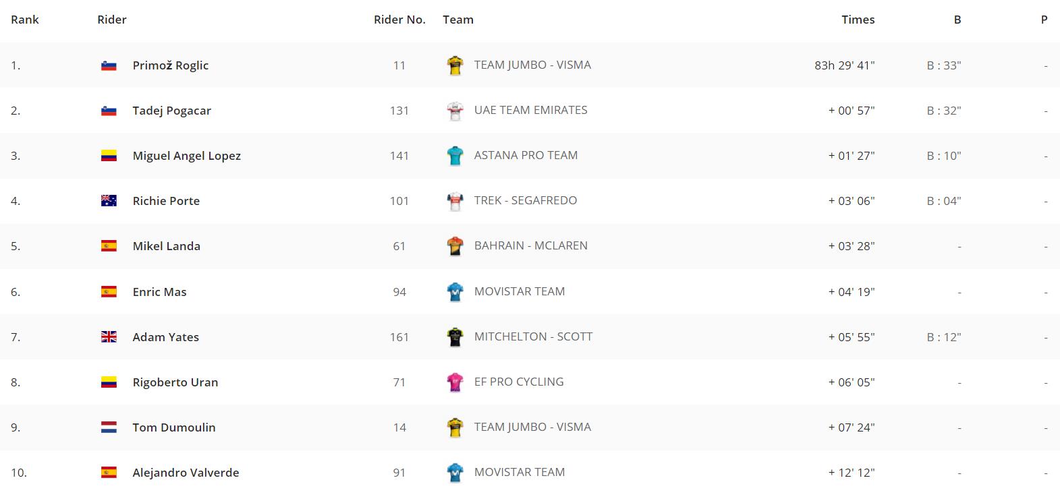1060x503 pixels.
Task: Click the Astana Pro Team jersey icon
Action: coord(455,156)
